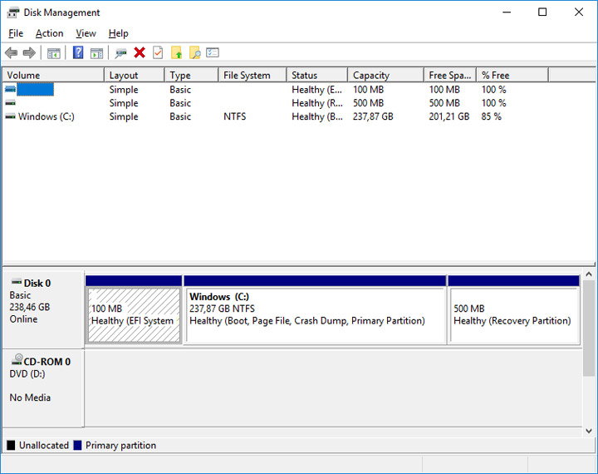598x474 pixels.
Task: Select the 500 MB Recovery Partition block
Action: click(513, 314)
